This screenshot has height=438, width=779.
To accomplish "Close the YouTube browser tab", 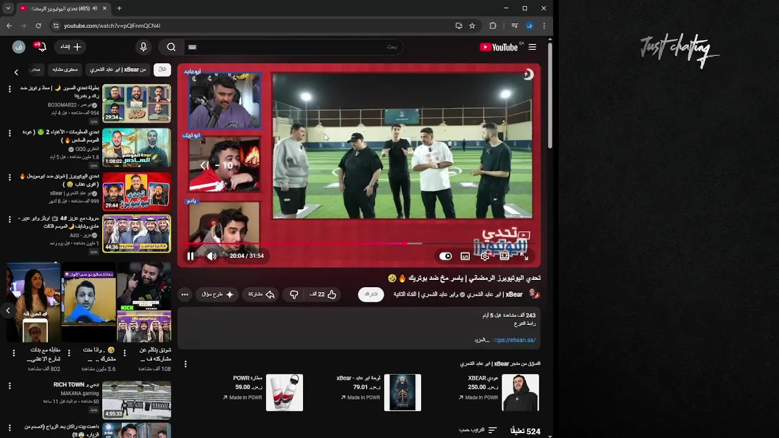I will coord(105,9).
